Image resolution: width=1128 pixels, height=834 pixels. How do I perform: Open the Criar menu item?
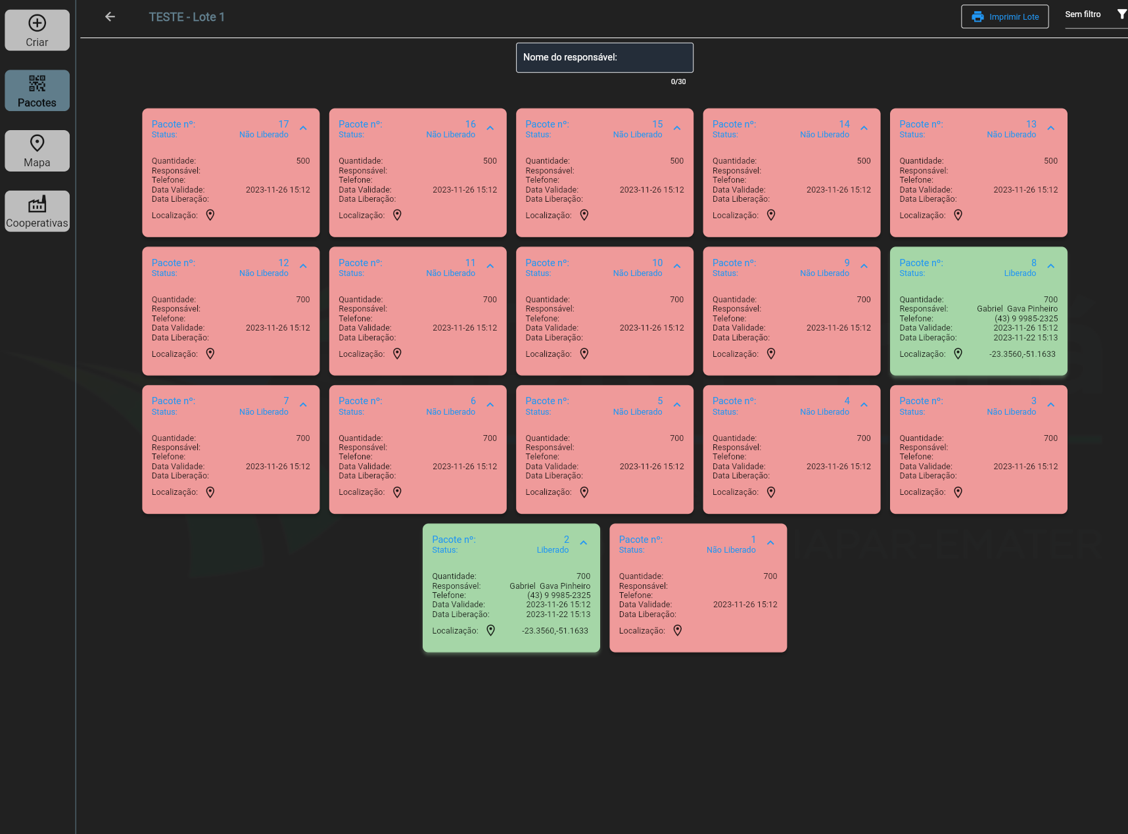(x=37, y=30)
